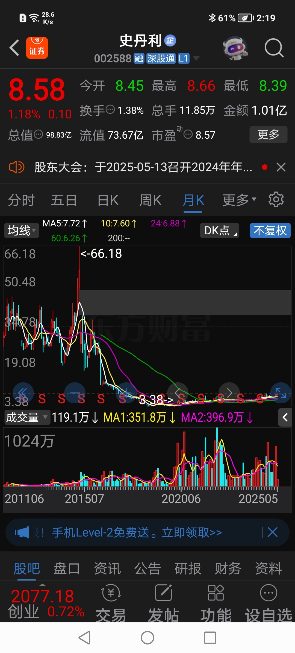Screen dimensions: 295x653
Task: Switch to the 分时 tab
Action: coord(21,200)
